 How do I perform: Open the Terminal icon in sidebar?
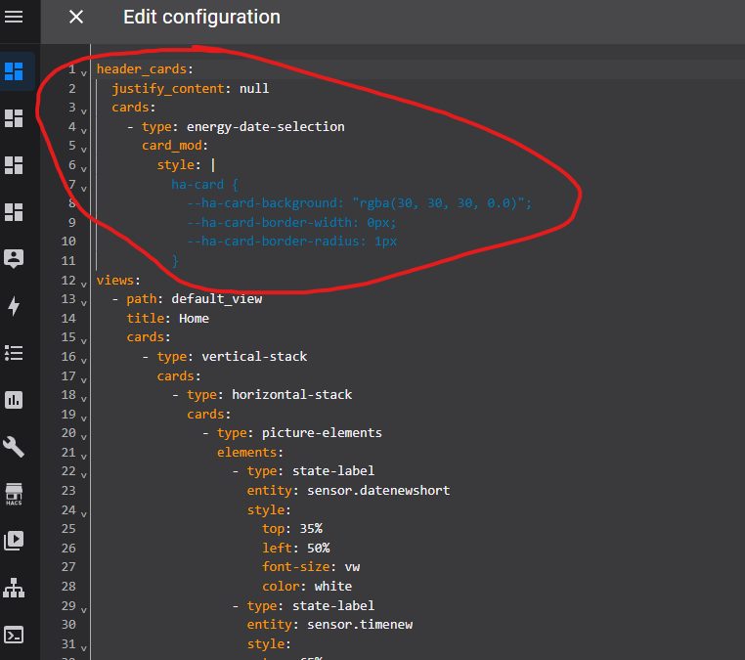coord(14,635)
